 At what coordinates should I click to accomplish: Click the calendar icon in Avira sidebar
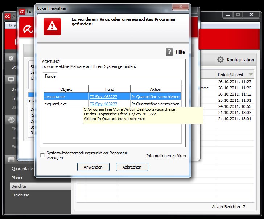(x=11, y=159)
